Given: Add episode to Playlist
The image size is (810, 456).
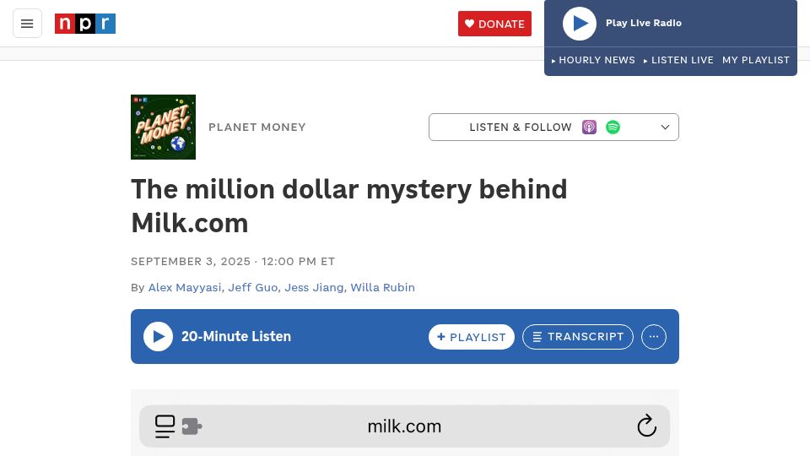Looking at the screenshot, I should click(x=472, y=337).
